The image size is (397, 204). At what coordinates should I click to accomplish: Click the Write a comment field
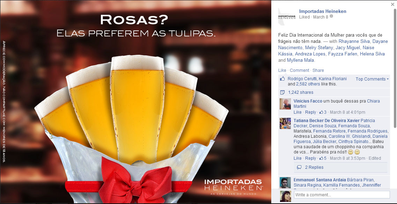pyautogui.click(x=342, y=195)
